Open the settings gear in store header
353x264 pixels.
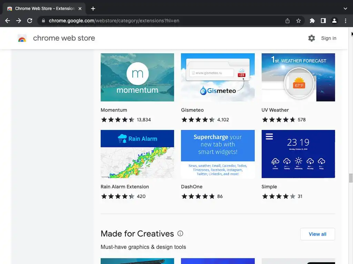tap(312, 38)
